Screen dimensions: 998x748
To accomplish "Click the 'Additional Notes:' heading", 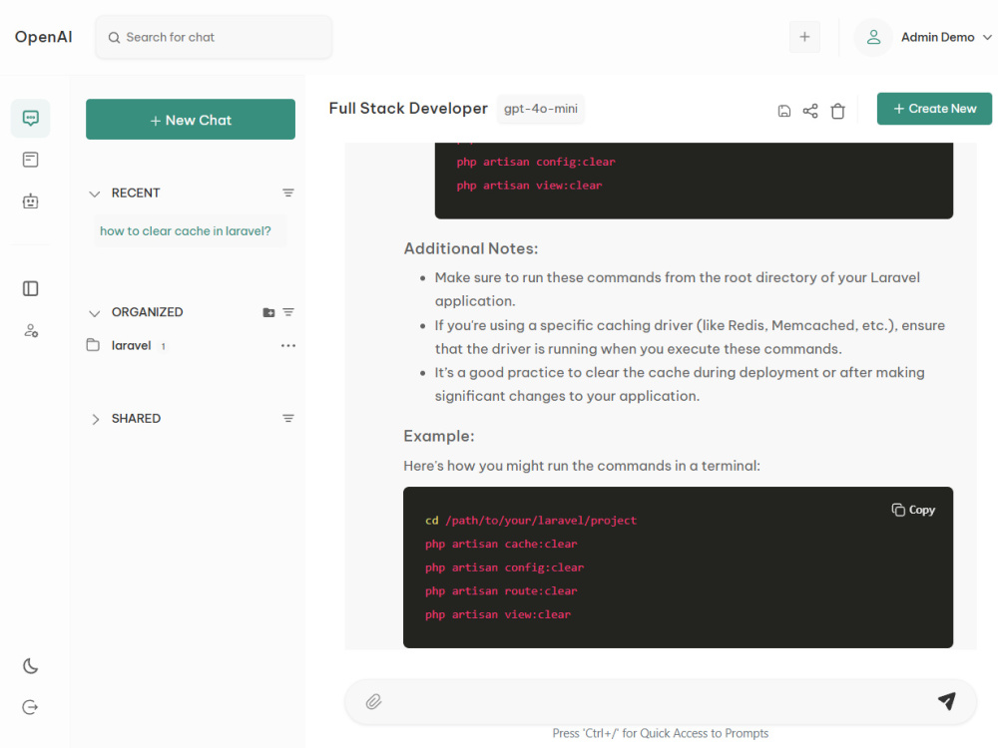I will pyautogui.click(x=471, y=248).
